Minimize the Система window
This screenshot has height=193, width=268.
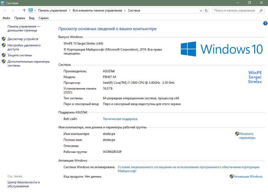(237, 3)
